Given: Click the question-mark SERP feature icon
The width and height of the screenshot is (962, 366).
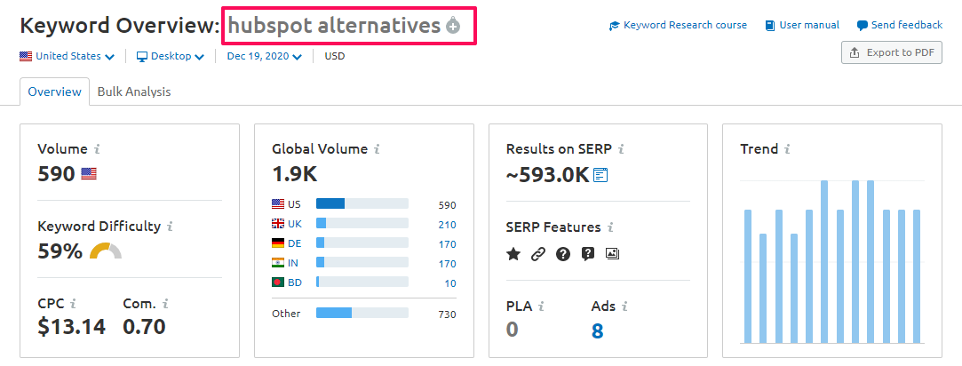Looking at the screenshot, I should tap(562, 254).
